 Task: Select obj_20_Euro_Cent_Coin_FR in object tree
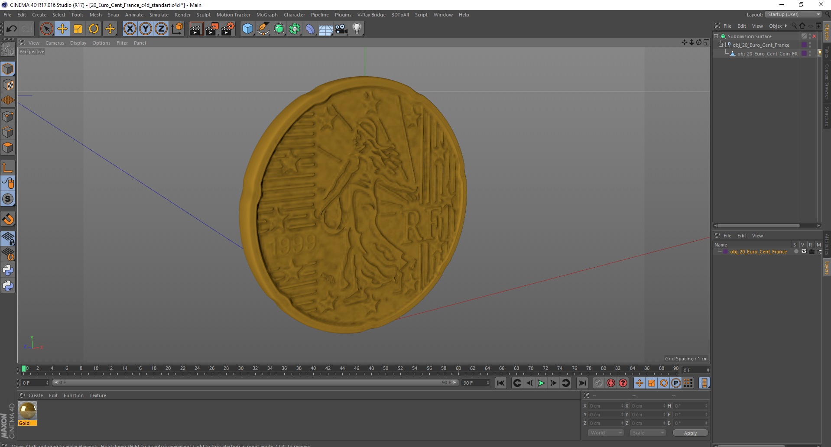[767, 54]
